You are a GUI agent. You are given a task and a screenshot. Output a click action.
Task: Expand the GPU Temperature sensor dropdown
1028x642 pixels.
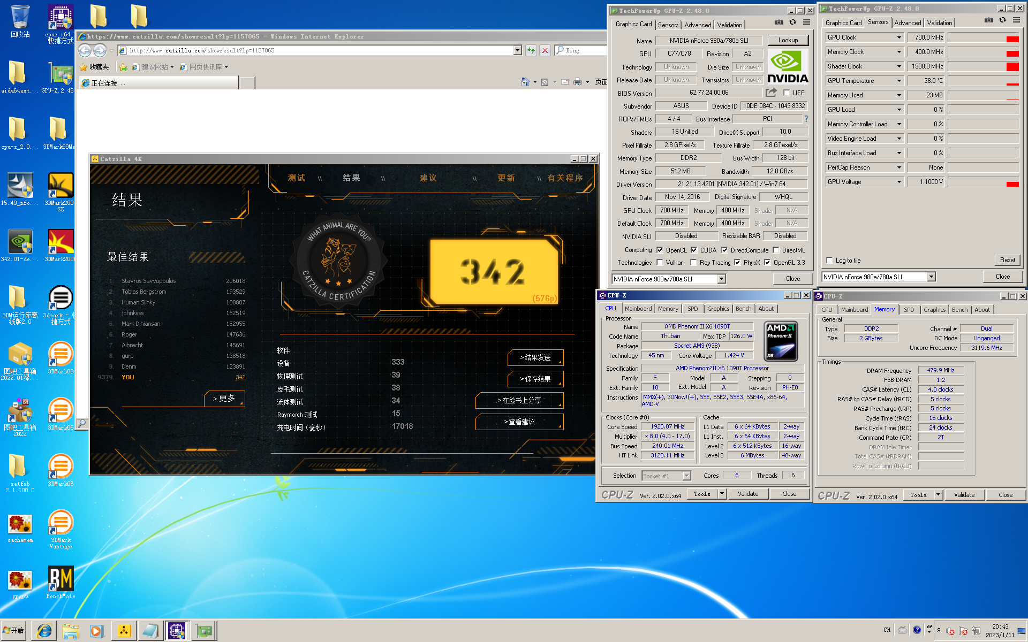pos(899,81)
